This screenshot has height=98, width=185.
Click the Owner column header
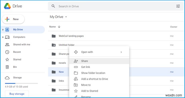pyautogui.click(x=174, y=27)
